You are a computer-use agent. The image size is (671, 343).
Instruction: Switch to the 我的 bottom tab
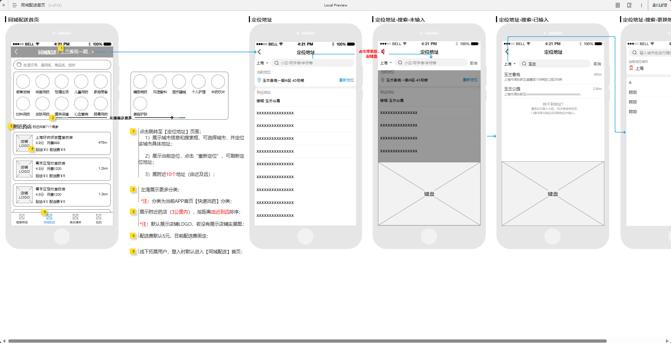[99, 219]
